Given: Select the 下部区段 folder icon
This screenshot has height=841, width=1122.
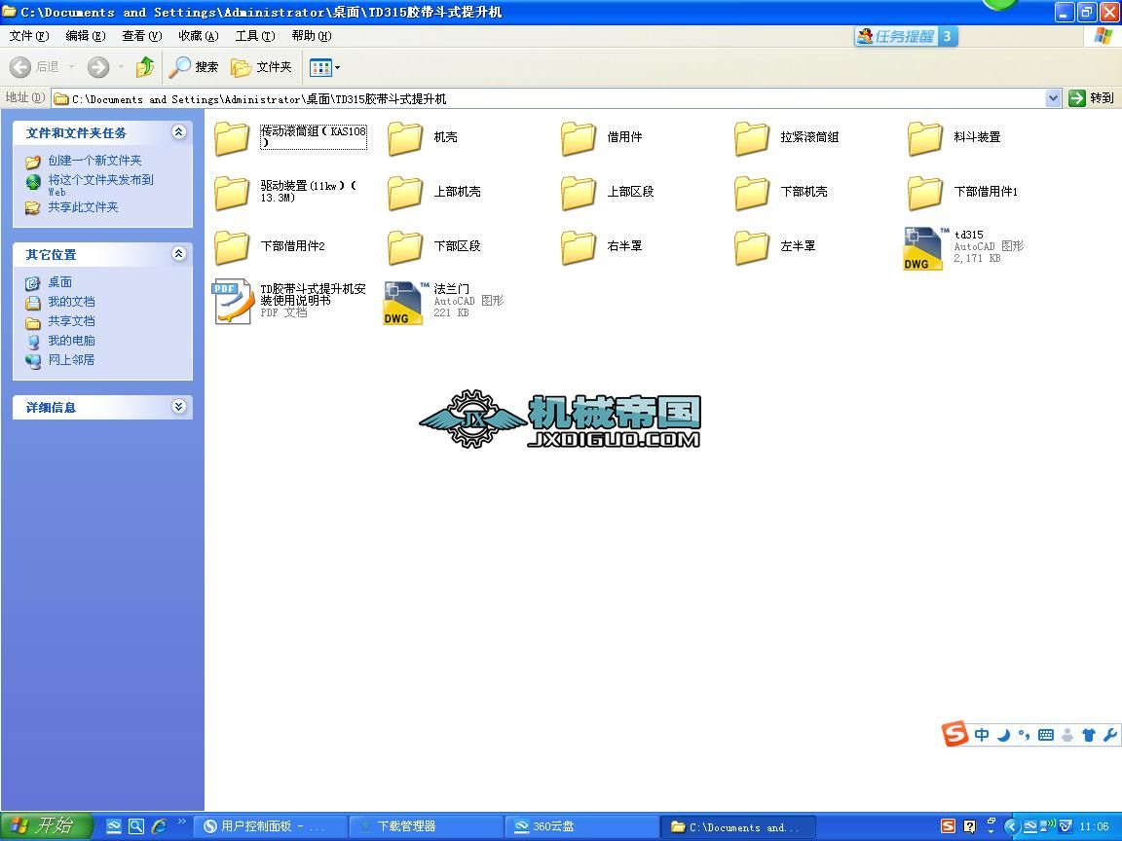Looking at the screenshot, I should (405, 247).
